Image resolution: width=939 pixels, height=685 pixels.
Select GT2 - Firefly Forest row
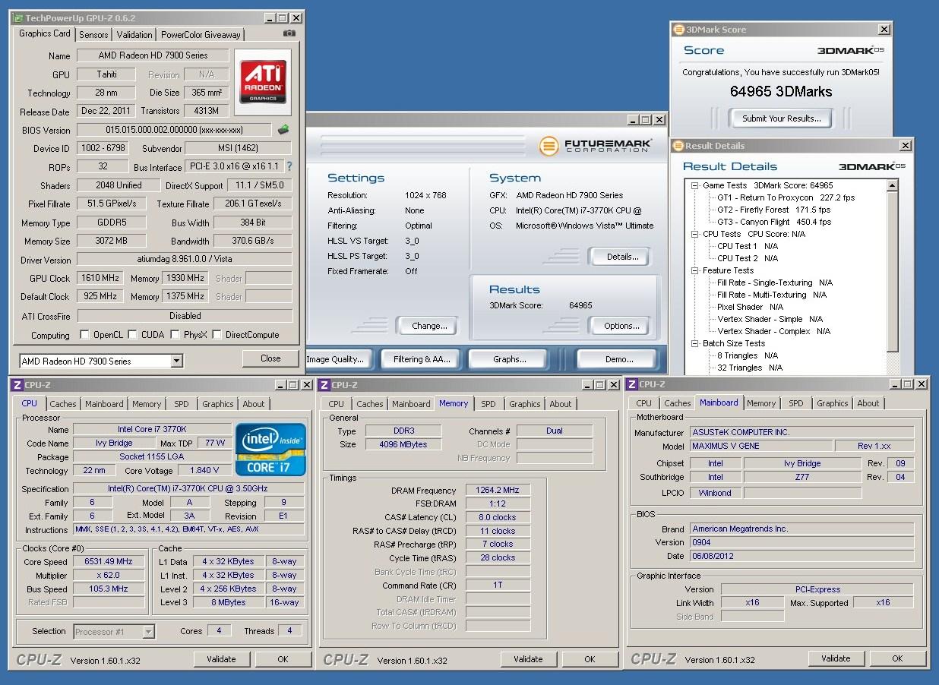point(774,210)
